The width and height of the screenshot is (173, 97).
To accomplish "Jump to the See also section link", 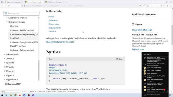I will point(52,32).
